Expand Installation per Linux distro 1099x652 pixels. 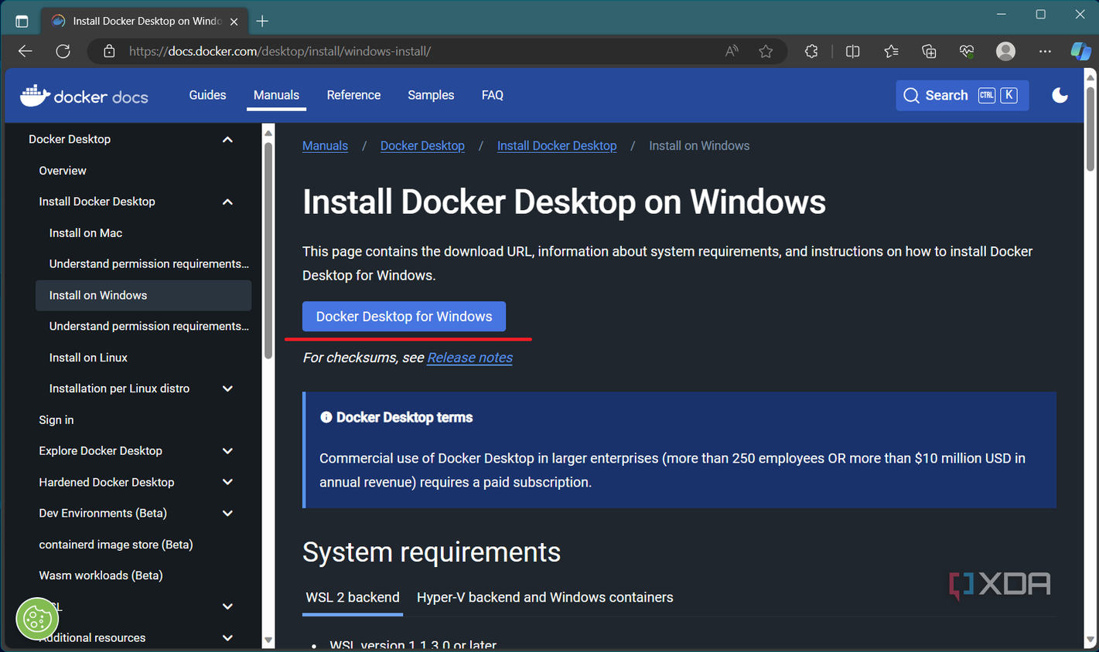tap(227, 389)
